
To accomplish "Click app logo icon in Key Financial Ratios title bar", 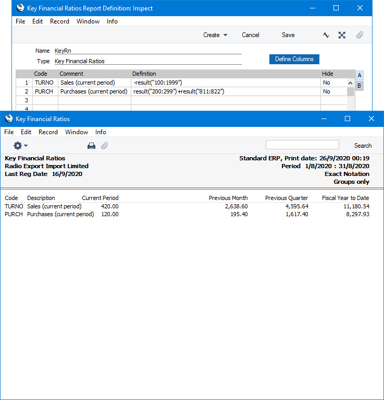I will pos(9,119).
